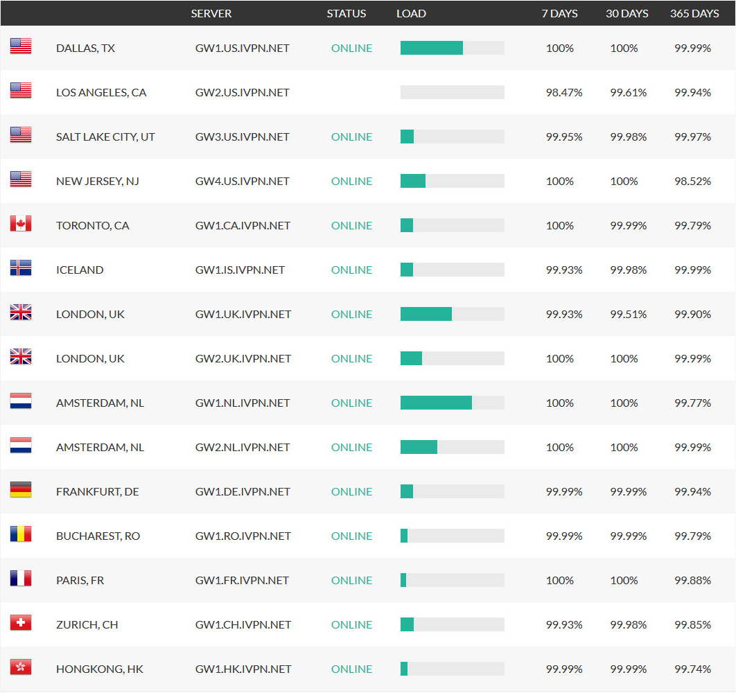Click the ONLINE status for Iceland
736x693 pixels.
(351, 270)
